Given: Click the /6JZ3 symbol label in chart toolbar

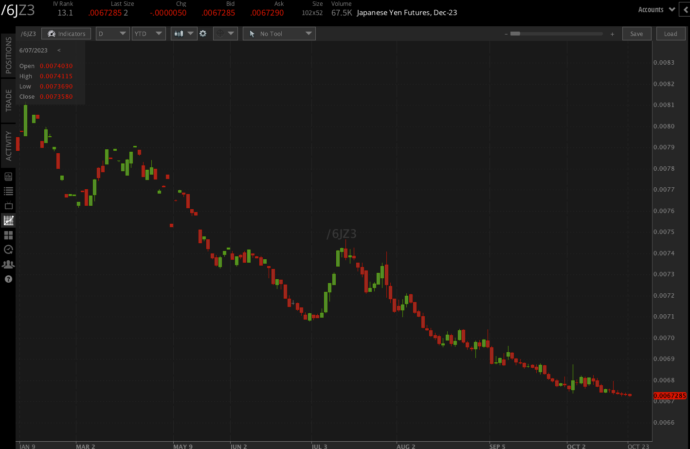Looking at the screenshot, I should [28, 34].
